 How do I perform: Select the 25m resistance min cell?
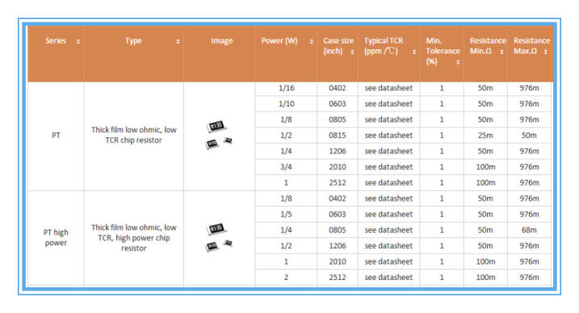(485, 136)
